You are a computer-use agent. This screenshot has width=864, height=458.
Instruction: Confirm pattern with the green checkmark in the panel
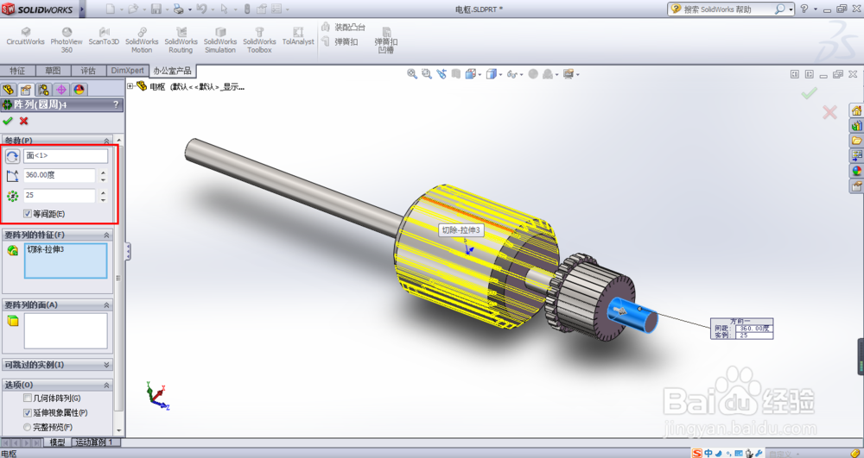pyautogui.click(x=8, y=121)
